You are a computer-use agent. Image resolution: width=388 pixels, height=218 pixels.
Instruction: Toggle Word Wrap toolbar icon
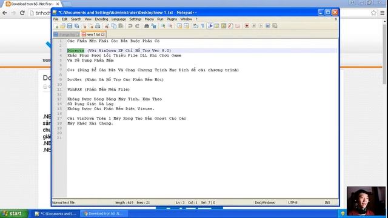(196, 26)
